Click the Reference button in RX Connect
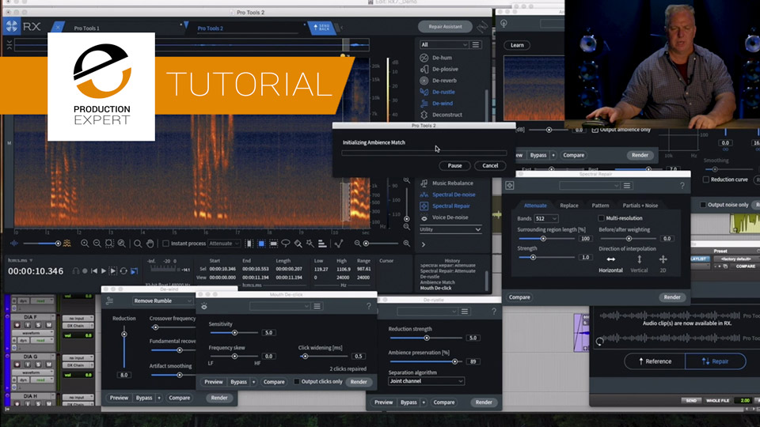Viewport: 760px width, 427px height. coord(655,361)
